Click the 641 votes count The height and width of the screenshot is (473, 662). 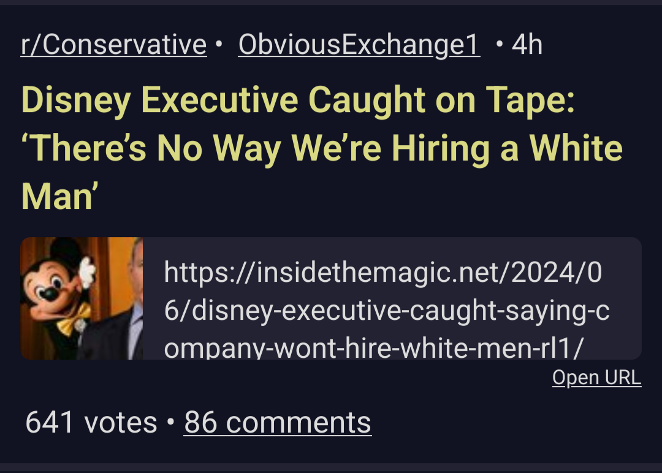pos(91,423)
